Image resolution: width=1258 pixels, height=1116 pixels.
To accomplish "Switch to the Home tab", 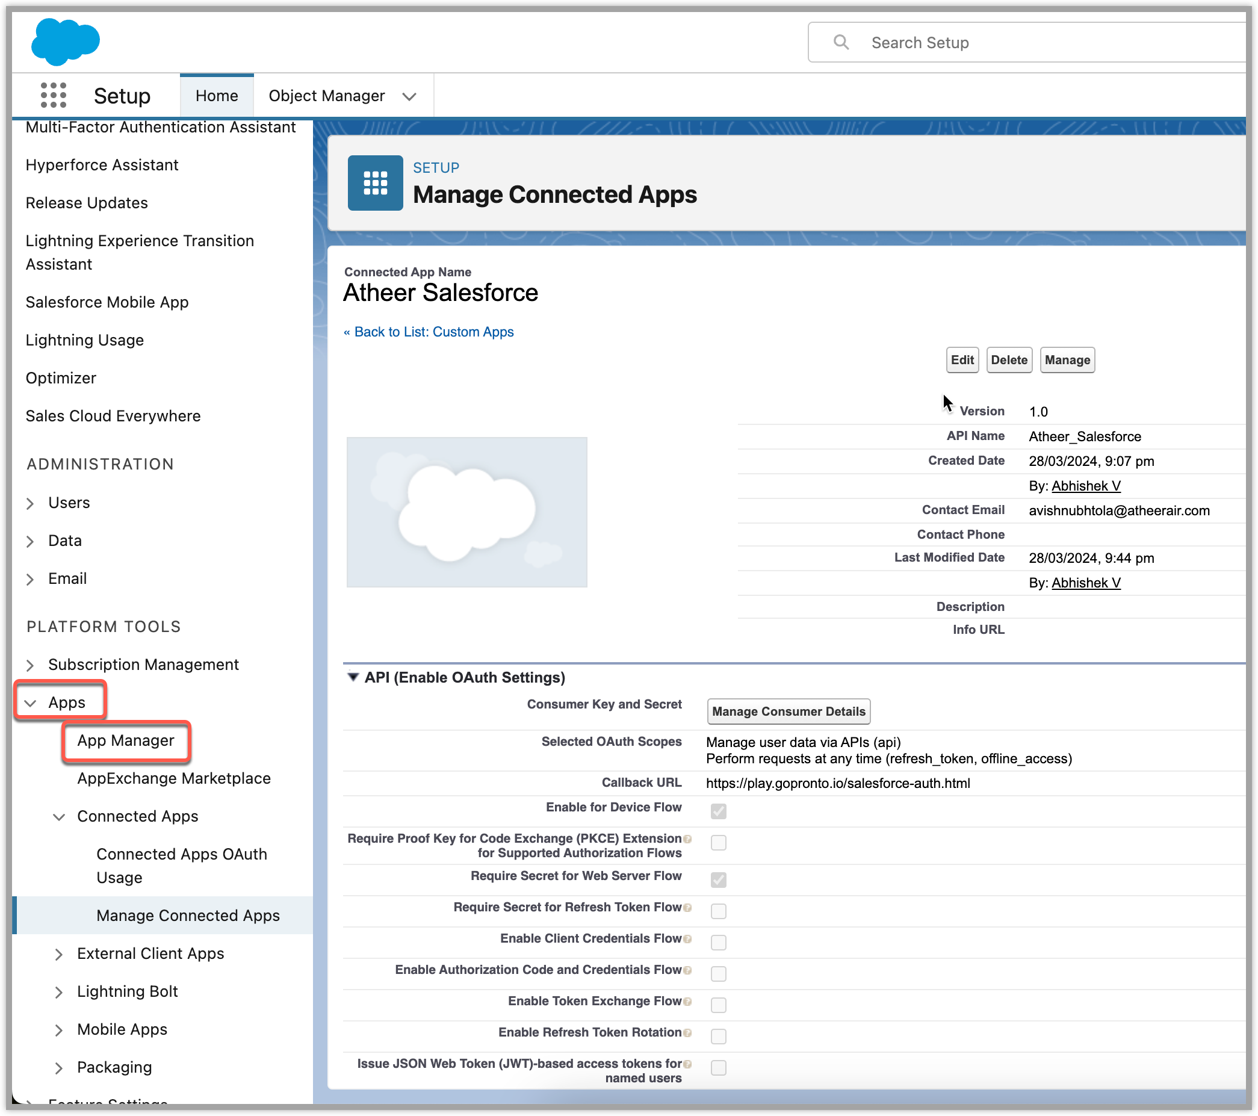I will [x=217, y=96].
